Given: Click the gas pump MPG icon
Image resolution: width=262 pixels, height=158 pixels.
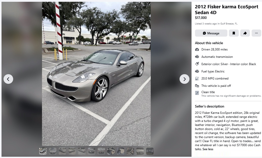Looking at the screenshot, I should [x=197, y=78].
